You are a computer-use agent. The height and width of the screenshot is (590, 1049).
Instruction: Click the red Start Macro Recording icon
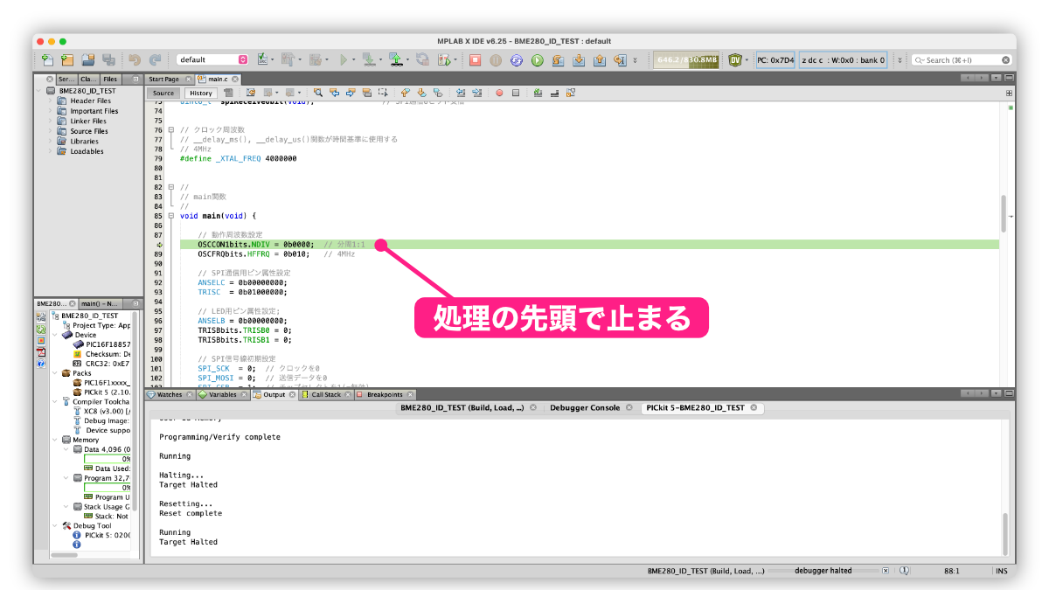tap(499, 92)
